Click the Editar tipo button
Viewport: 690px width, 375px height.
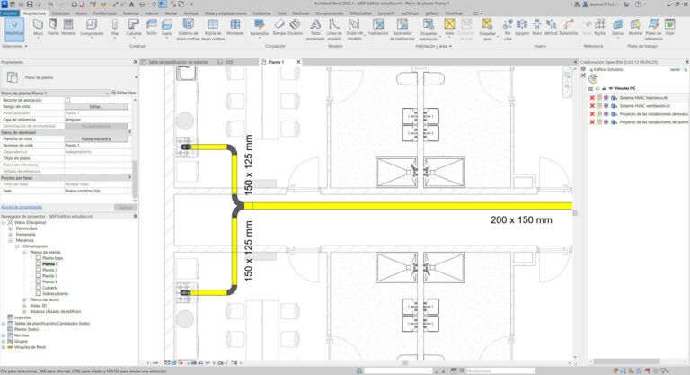124,93
